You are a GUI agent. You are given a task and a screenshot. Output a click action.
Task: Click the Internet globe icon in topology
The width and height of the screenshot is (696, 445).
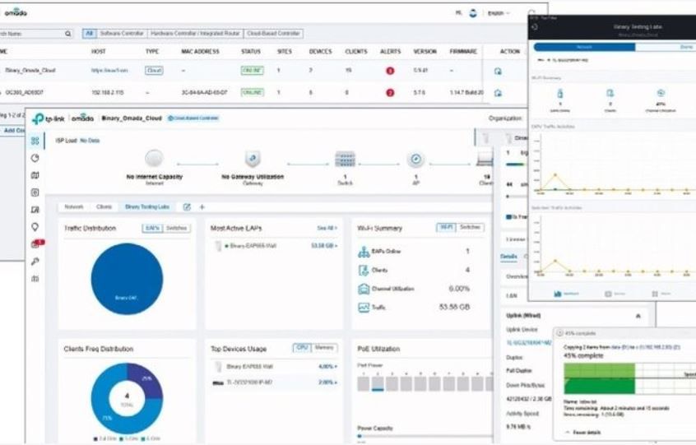point(154,159)
